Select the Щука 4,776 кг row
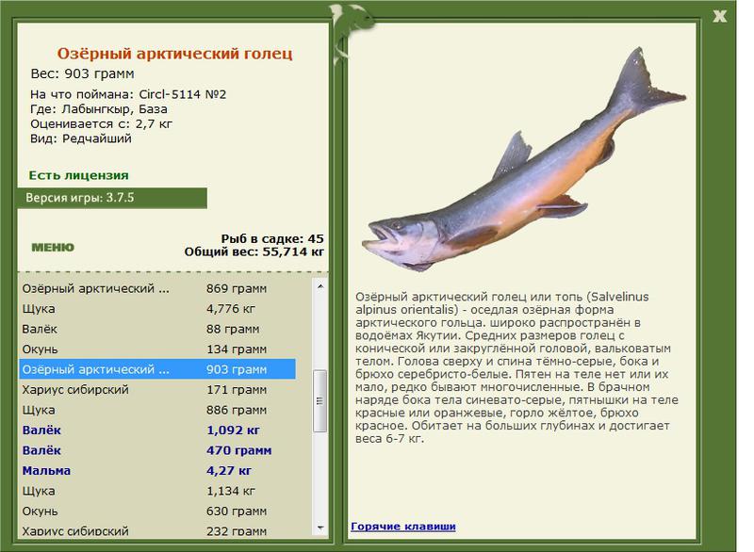The image size is (754, 552). [157, 308]
